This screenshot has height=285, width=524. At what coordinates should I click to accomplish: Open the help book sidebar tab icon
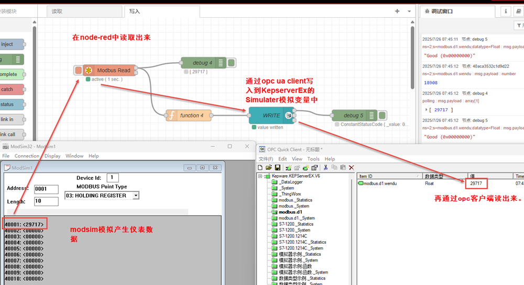518,12
